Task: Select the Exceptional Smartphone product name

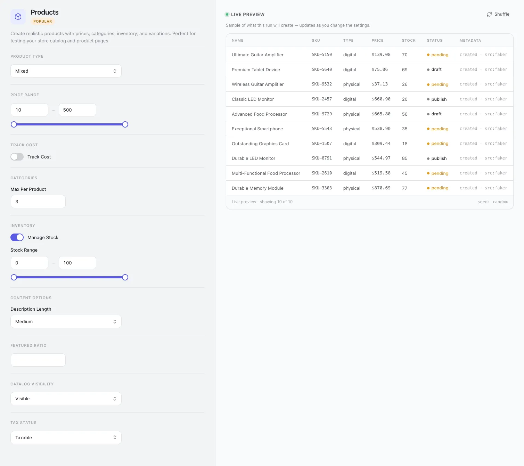Action: pos(257,129)
